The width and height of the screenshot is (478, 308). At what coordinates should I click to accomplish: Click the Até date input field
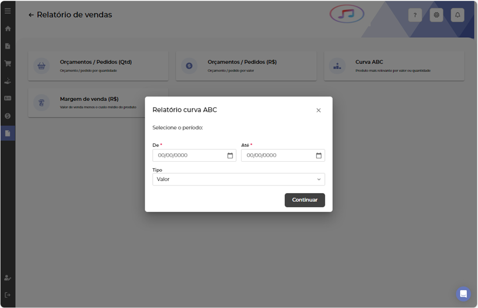point(277,155)
